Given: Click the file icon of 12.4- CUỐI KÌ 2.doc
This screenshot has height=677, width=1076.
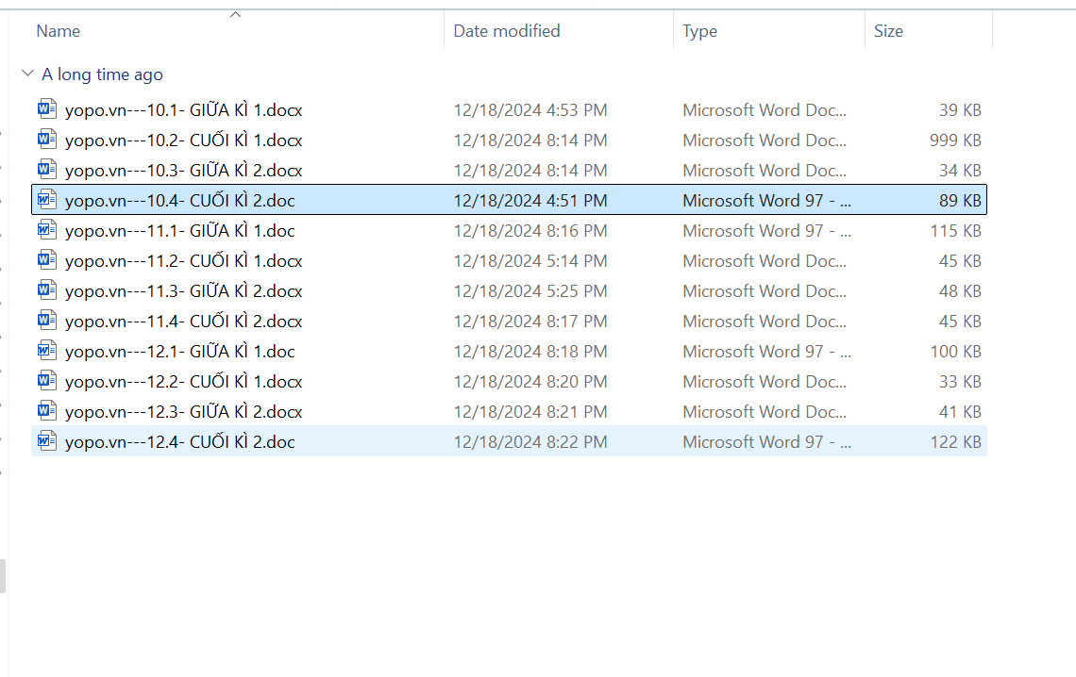Looking at the screenshot, I should (x=47, y=441).
